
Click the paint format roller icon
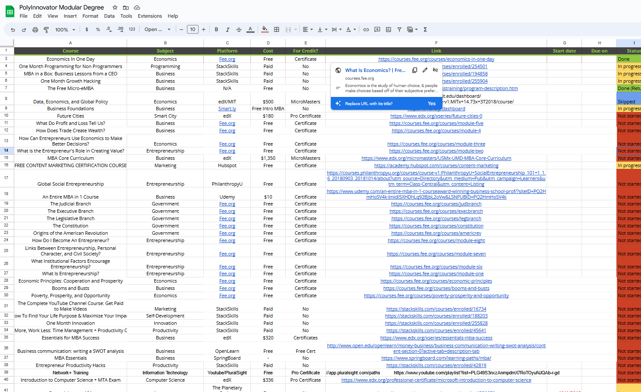coord(46,30)
